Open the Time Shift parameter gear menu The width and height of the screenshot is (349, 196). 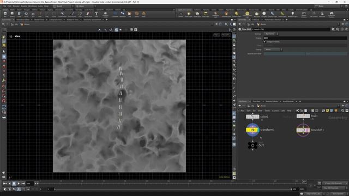point(333,29)
